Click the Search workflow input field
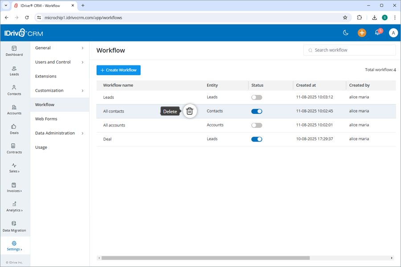The image size is (401, 267). [349, 50]
